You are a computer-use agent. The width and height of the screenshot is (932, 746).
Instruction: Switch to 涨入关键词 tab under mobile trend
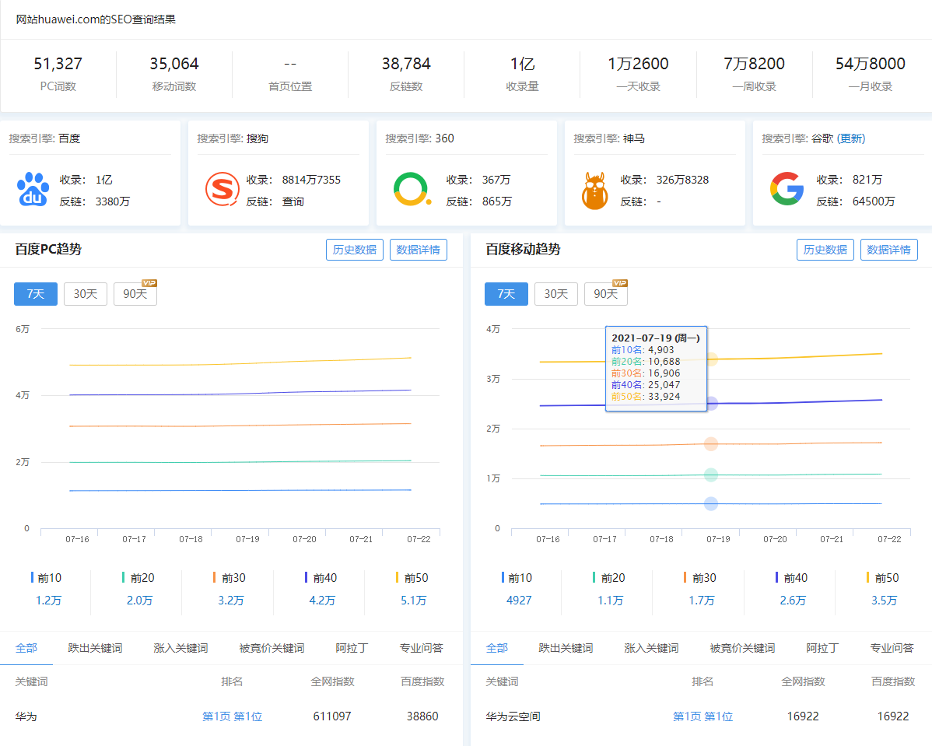(651, 648)
